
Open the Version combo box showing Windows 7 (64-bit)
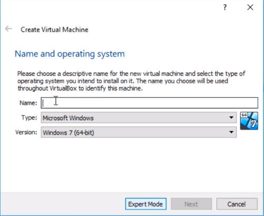[x=139, y=132]
